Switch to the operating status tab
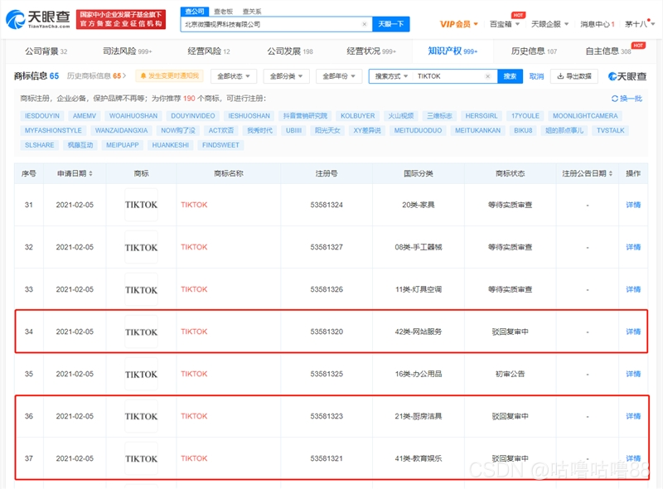663x489 pixels. click(x=371, y=51)
